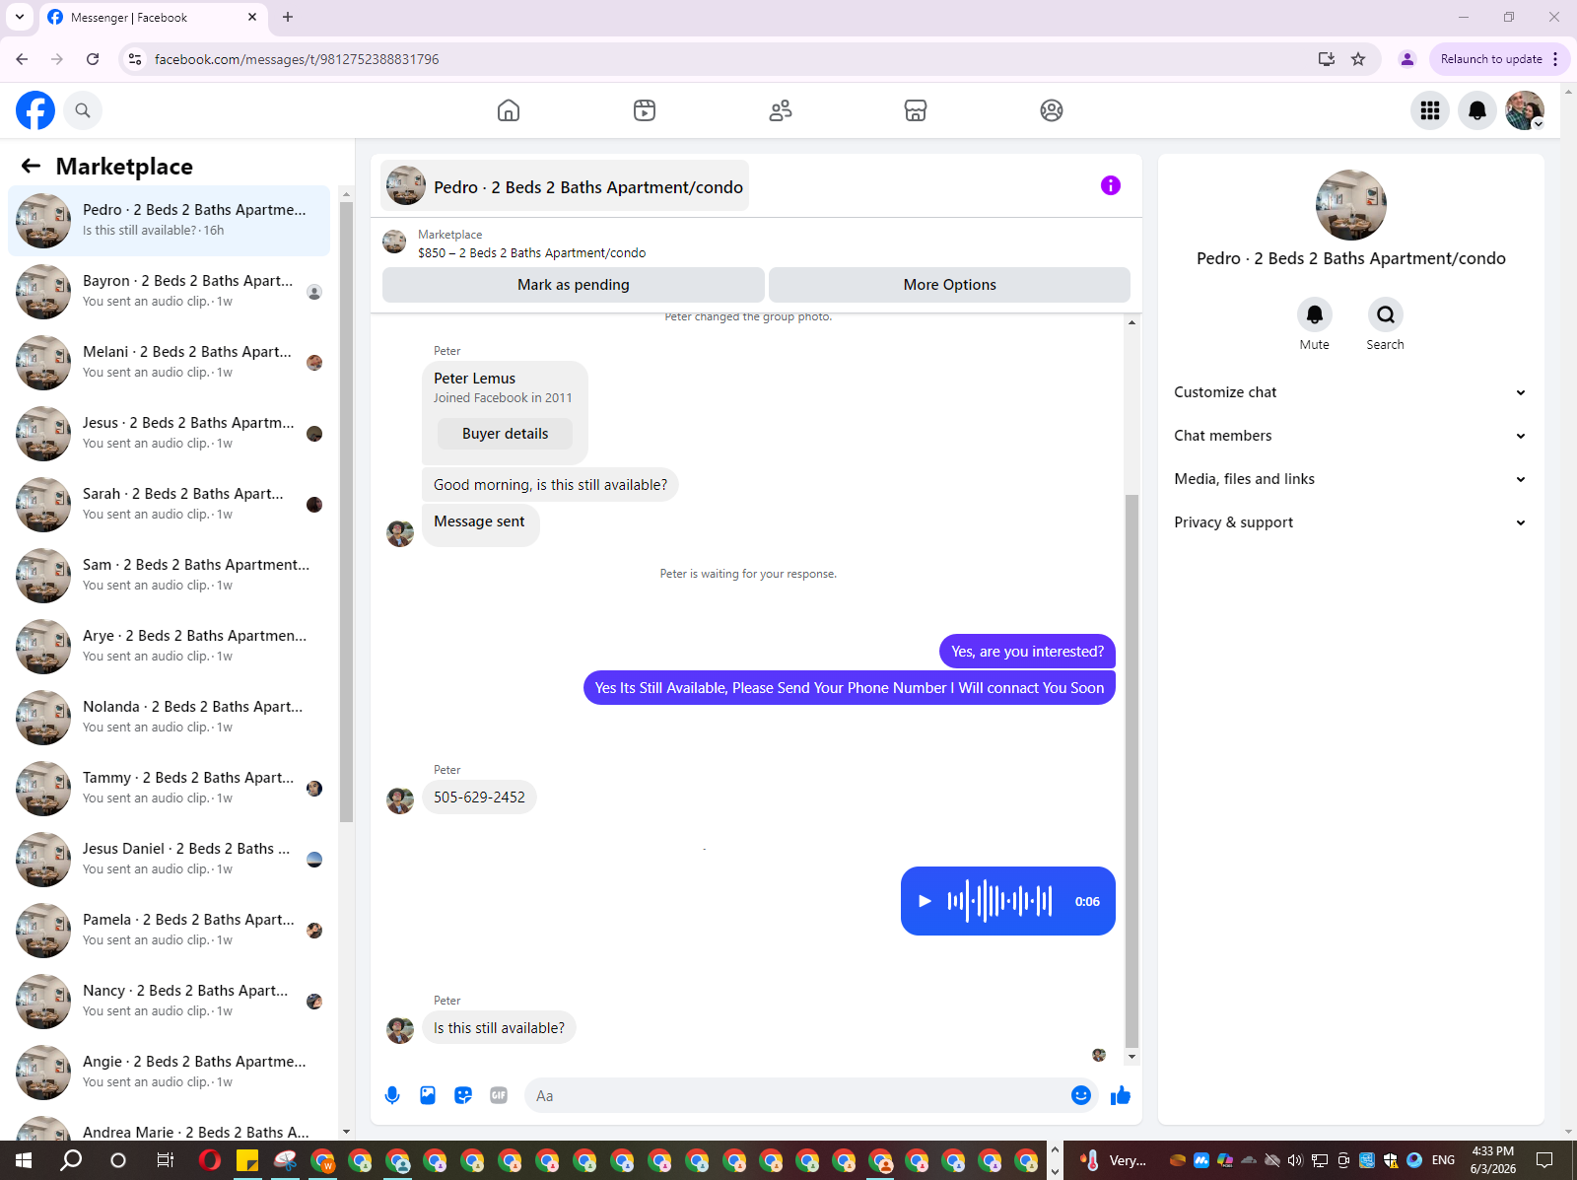Send a thumbs-up like
1577x1180 pixels.
(x=1121, y=1095)
